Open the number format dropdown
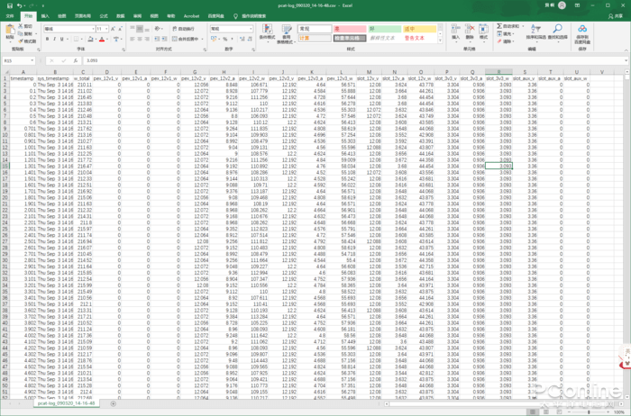631x416 pixels. (250, 29)
